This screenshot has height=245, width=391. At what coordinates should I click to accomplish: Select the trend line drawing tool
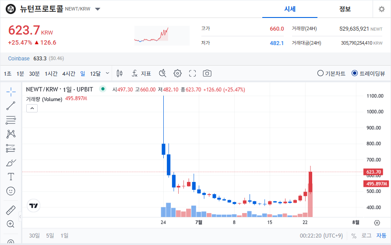(11, 106)
